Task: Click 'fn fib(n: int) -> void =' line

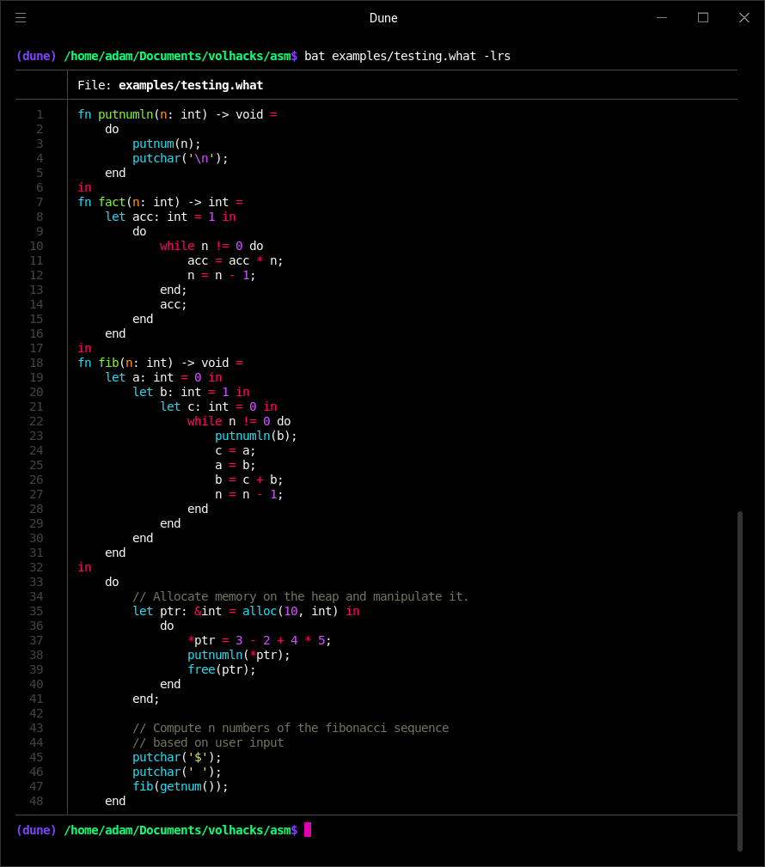Action: click(x=161, y=363)
